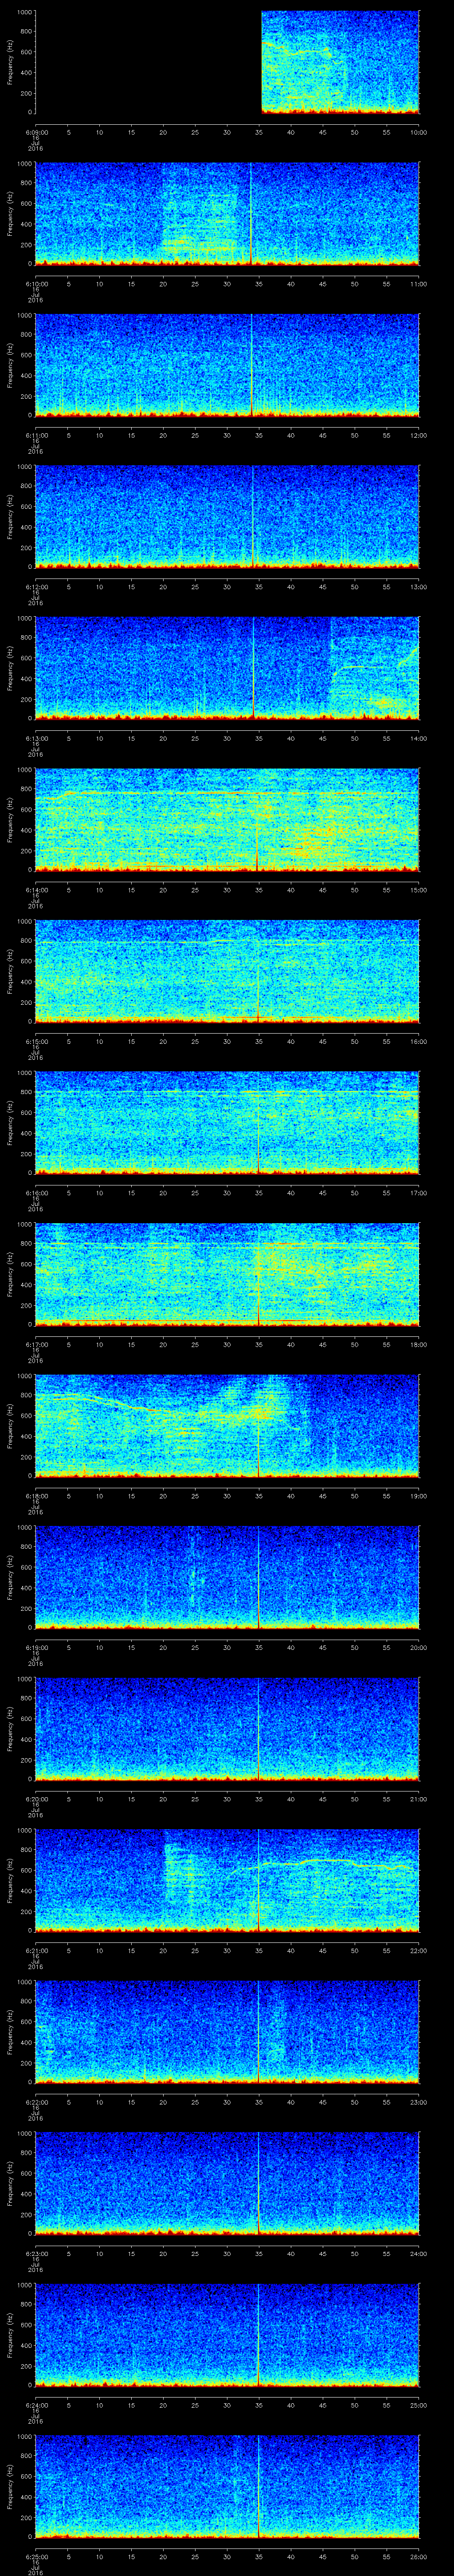Click the spectrogram panel starting at 6:24:00

pos(227,2335)
